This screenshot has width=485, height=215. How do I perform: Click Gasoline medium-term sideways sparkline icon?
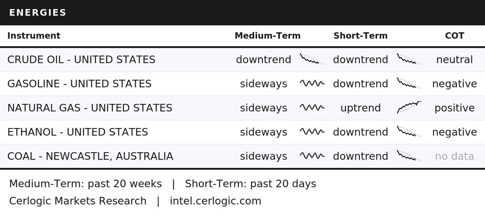point(312,84)
